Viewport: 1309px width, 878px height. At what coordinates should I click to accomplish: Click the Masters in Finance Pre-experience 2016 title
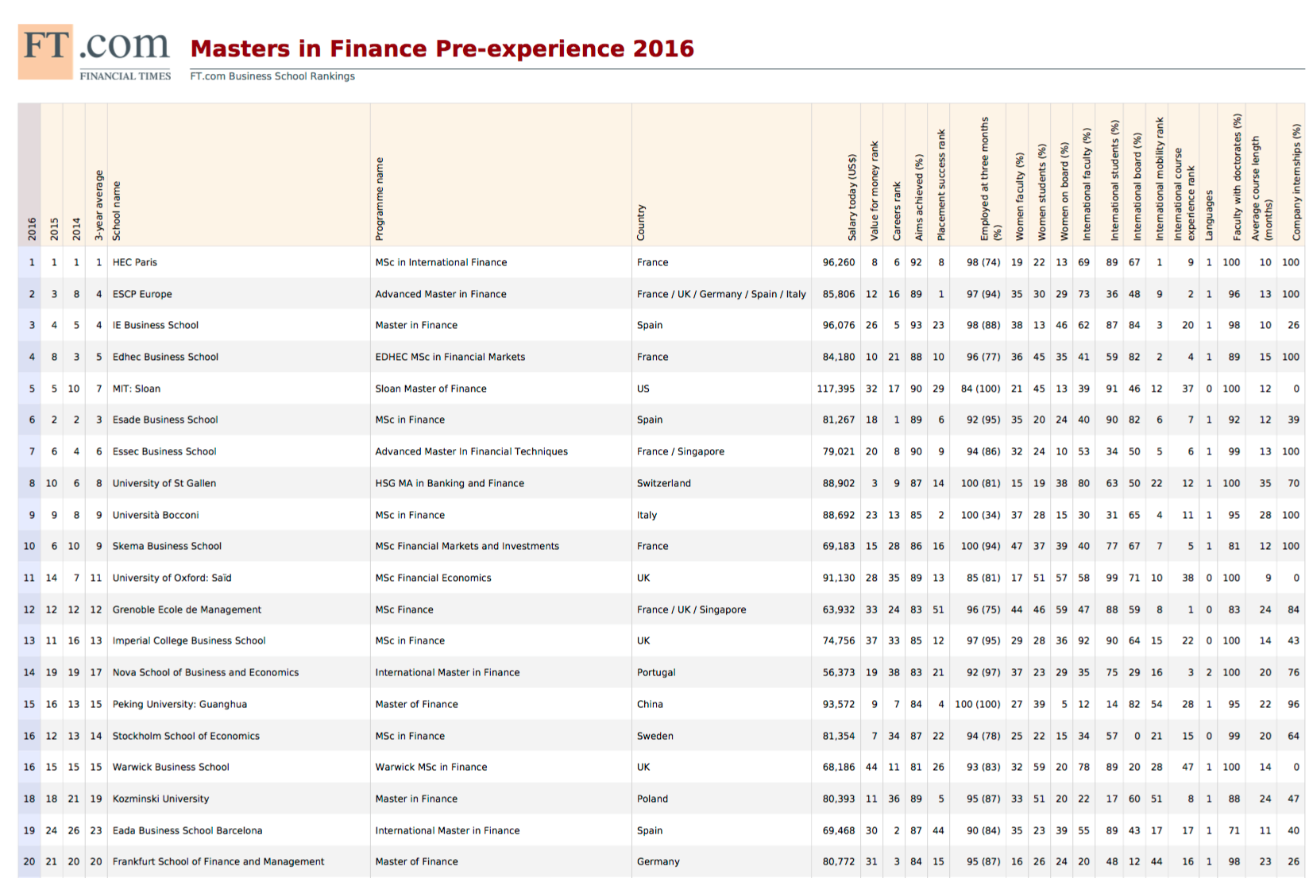pyautogui.click(x=442, y=48)
